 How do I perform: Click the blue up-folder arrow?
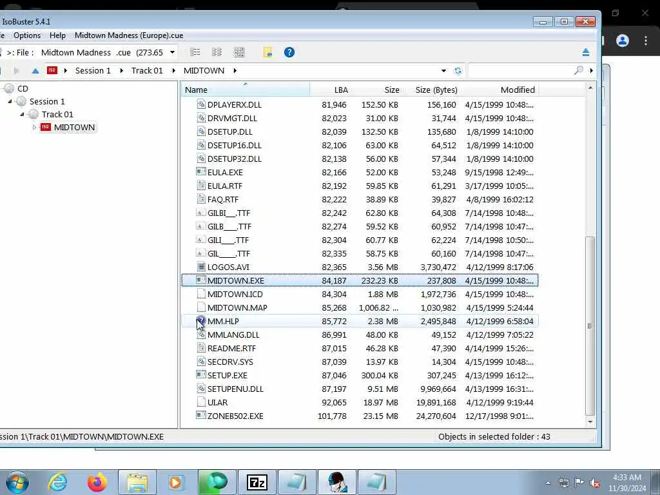[x=35, y=71]
